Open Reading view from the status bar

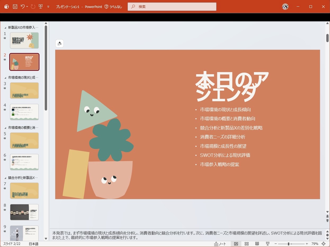click(257, 244)
